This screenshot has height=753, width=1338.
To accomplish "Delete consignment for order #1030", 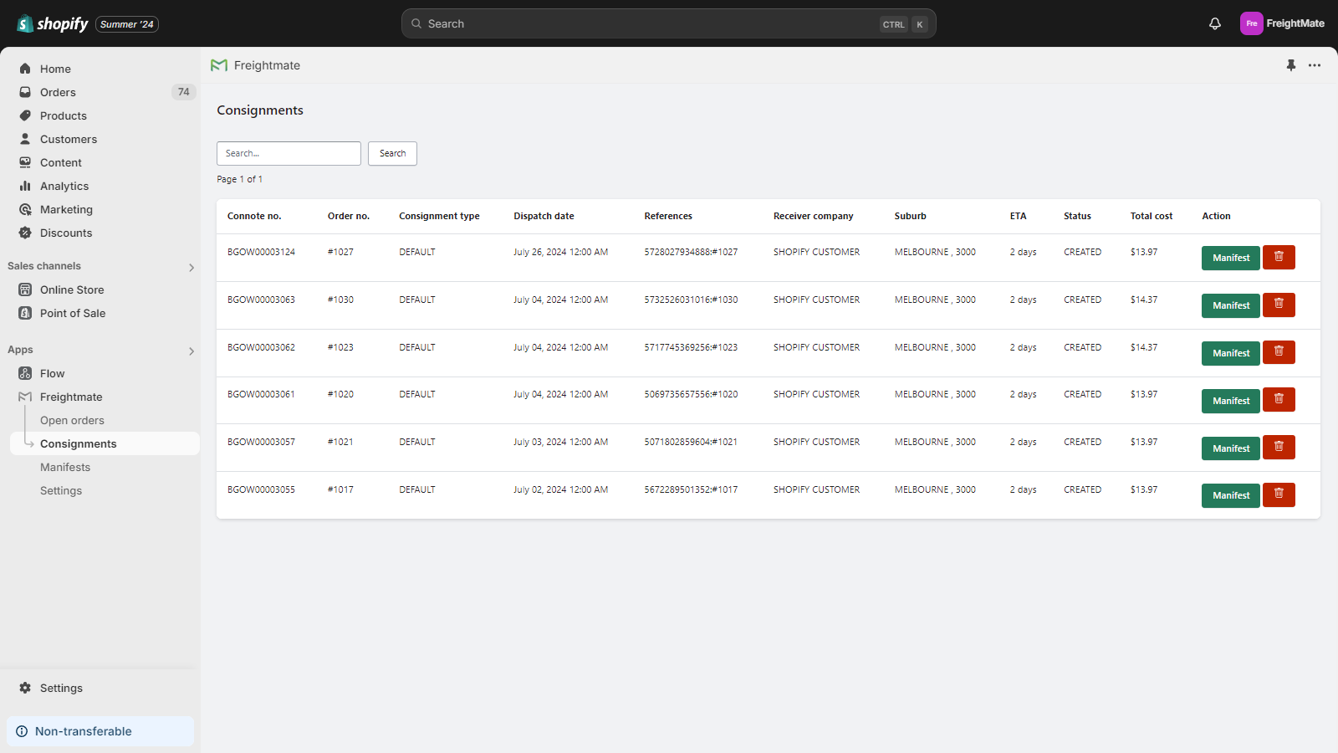I will [x=1279, y=305].
